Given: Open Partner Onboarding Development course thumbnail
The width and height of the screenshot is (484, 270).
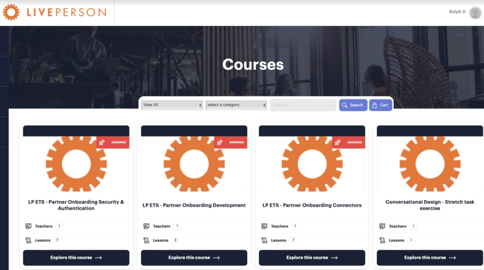Looking at the screenshot, I should pos(194,164).
